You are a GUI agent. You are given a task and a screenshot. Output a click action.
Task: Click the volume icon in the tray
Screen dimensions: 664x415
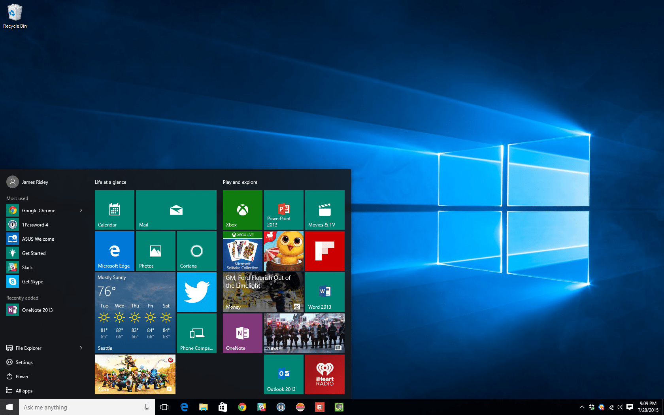click(619, 407)
